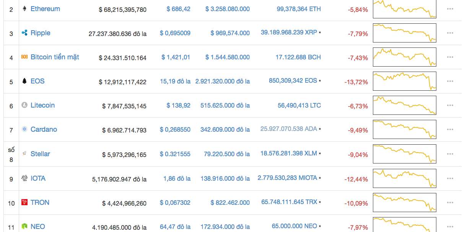462x232 pixels.
Task: Open the three-dot menu for Stellar
Action: pos(450,154)
